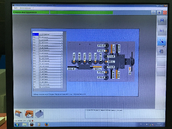
Task: Click the second blank button in the right sidebar
Action: (161, 72)
